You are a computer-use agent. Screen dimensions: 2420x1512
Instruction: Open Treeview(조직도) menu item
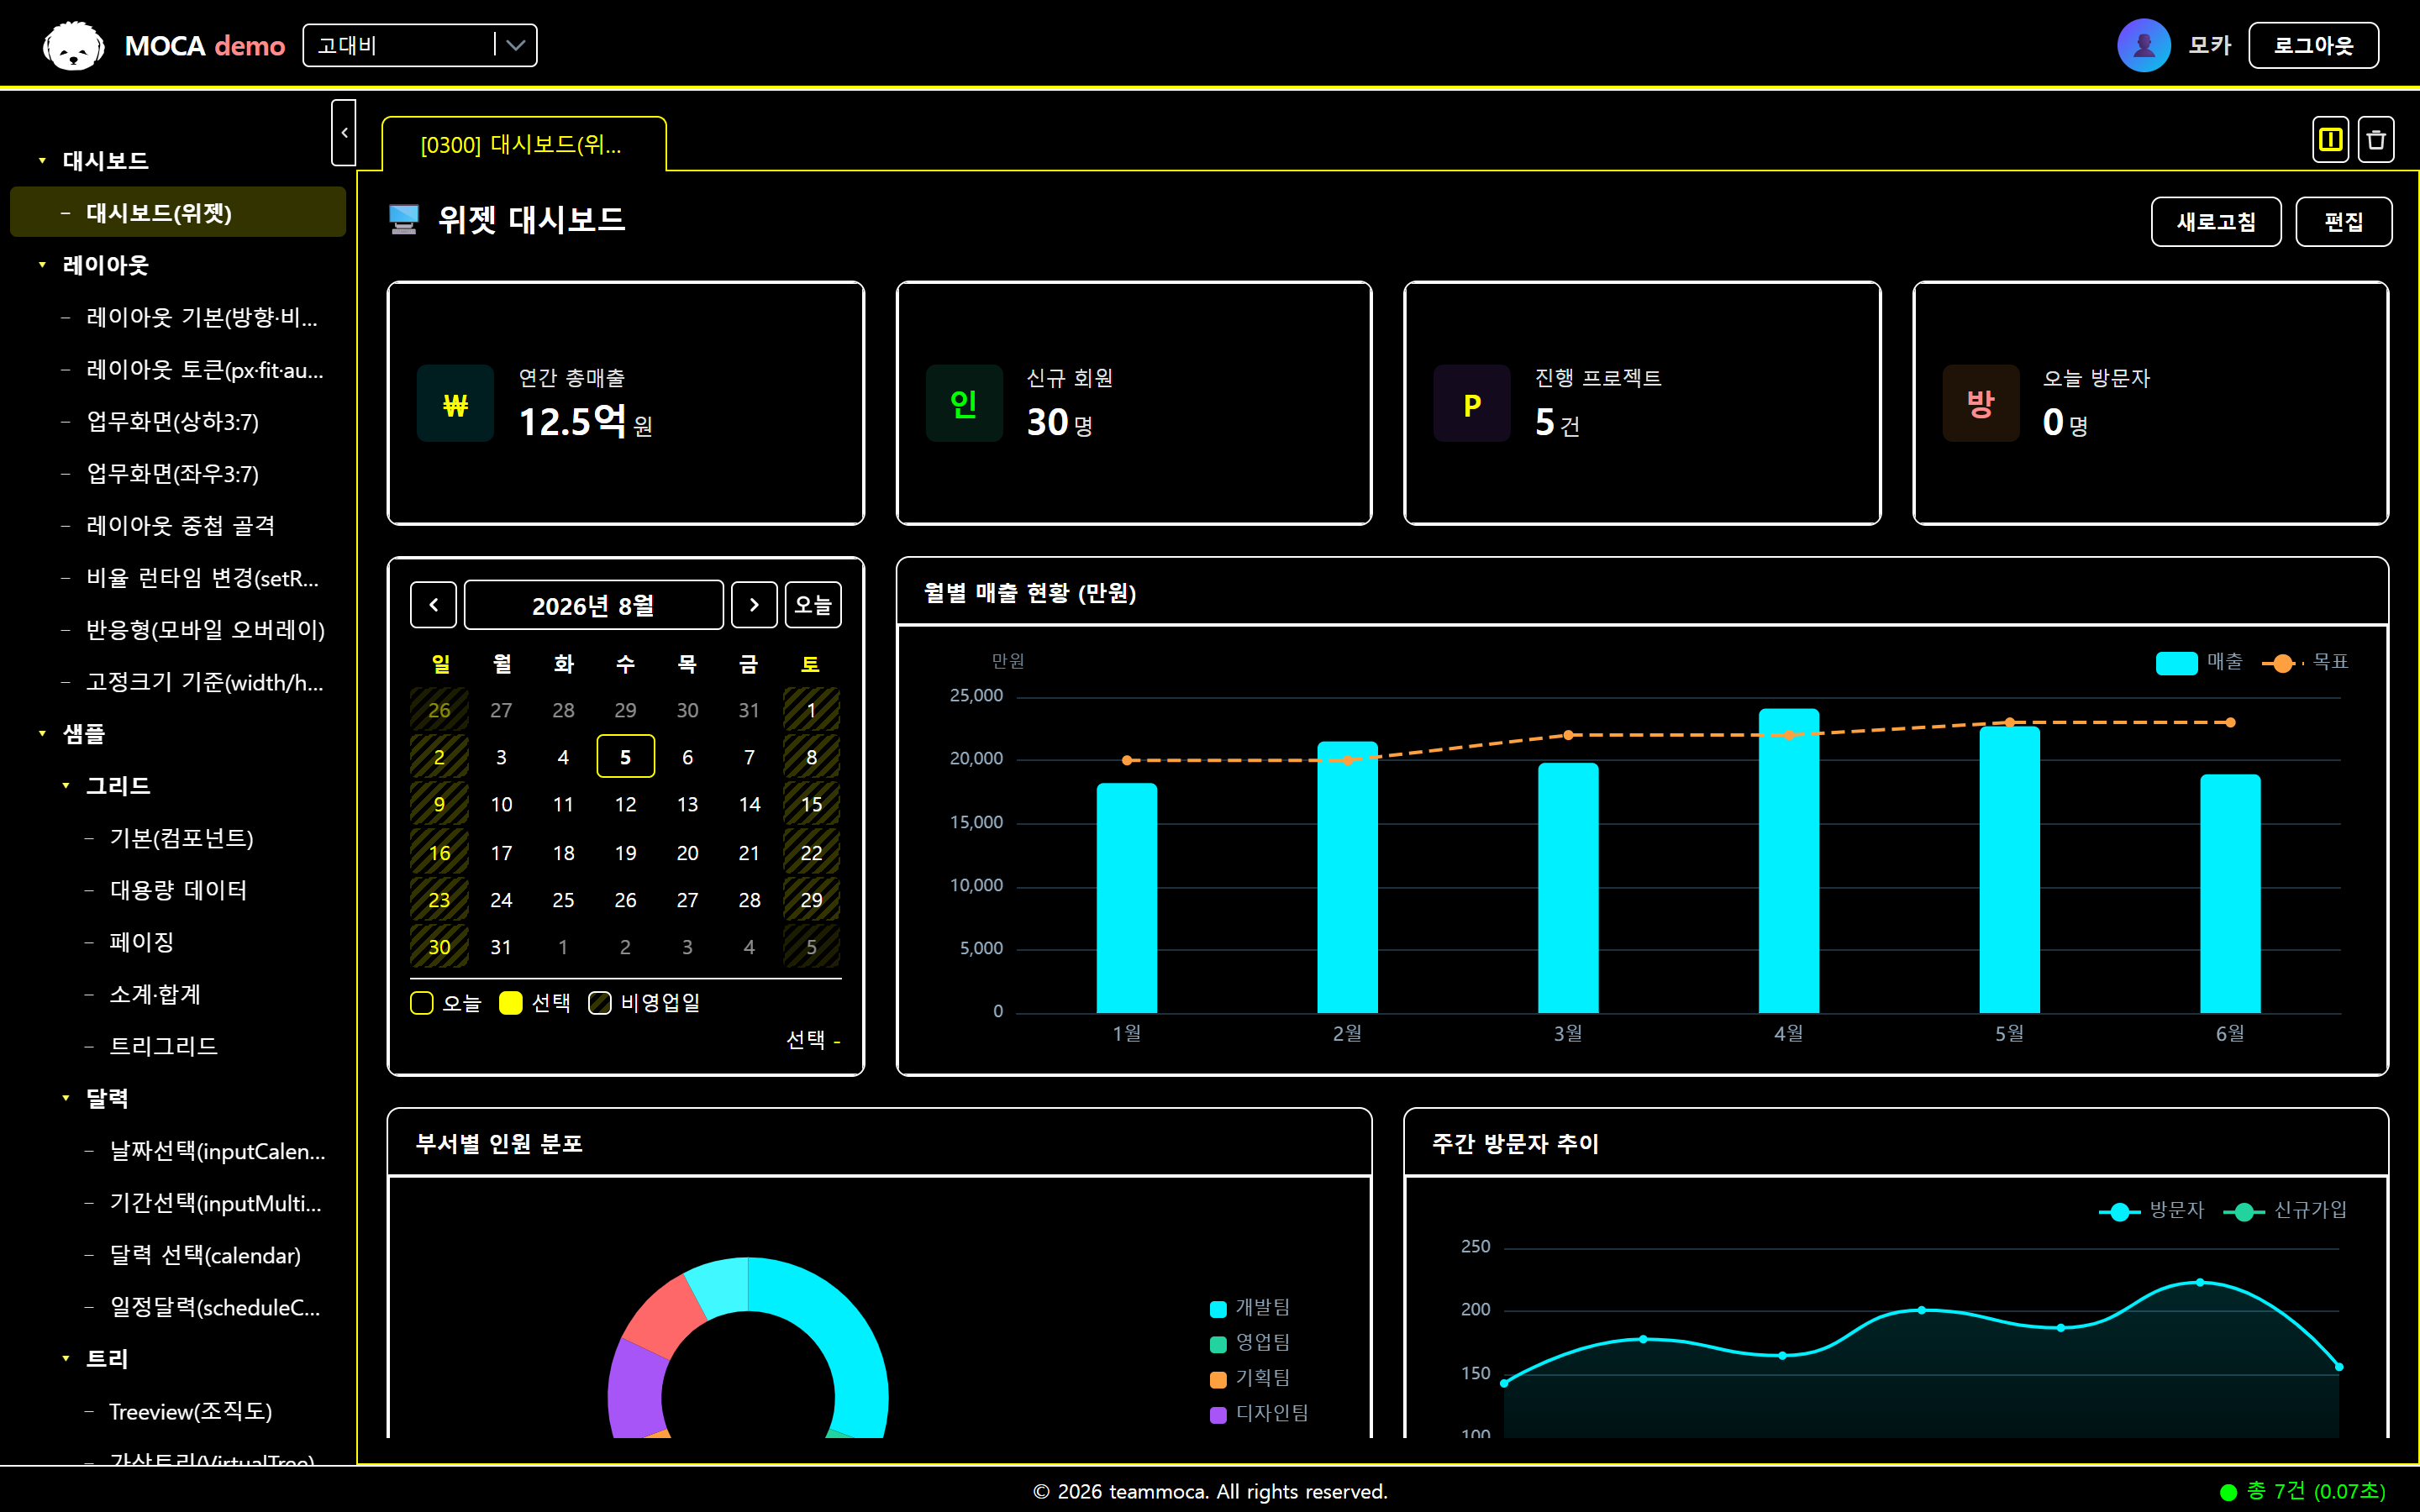[178, 1411]
